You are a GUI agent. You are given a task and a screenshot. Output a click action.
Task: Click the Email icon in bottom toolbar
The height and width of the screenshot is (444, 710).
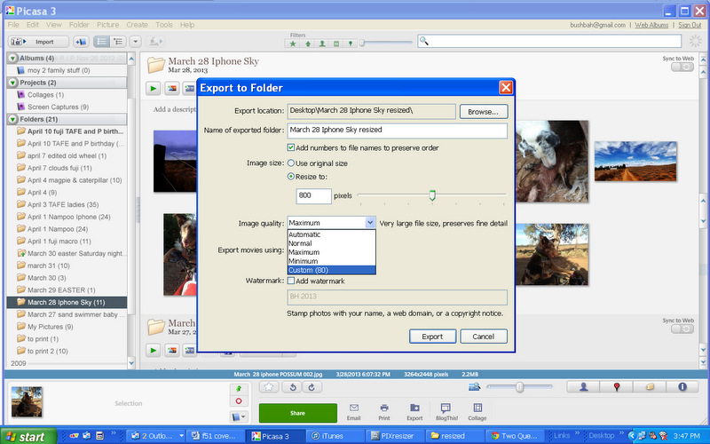tap(353, 409)
